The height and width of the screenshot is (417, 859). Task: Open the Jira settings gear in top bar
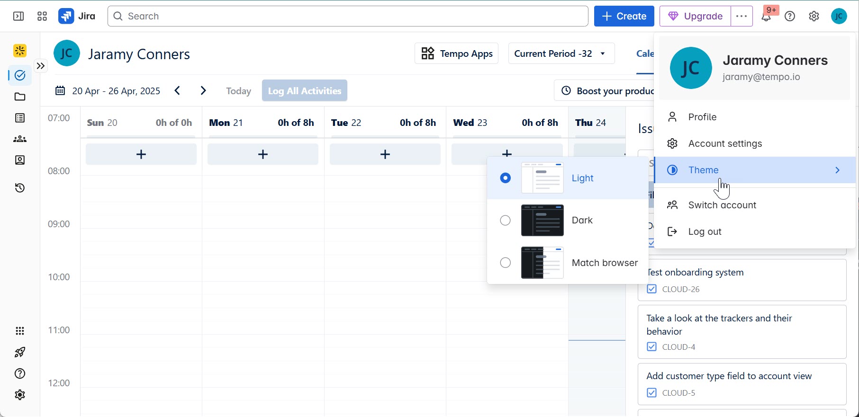pyautogui.click(x=814, y=17)
